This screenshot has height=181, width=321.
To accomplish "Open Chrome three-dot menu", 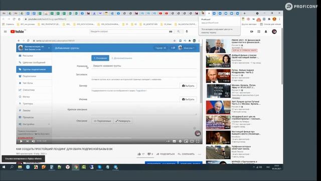I will click(279, 19).
